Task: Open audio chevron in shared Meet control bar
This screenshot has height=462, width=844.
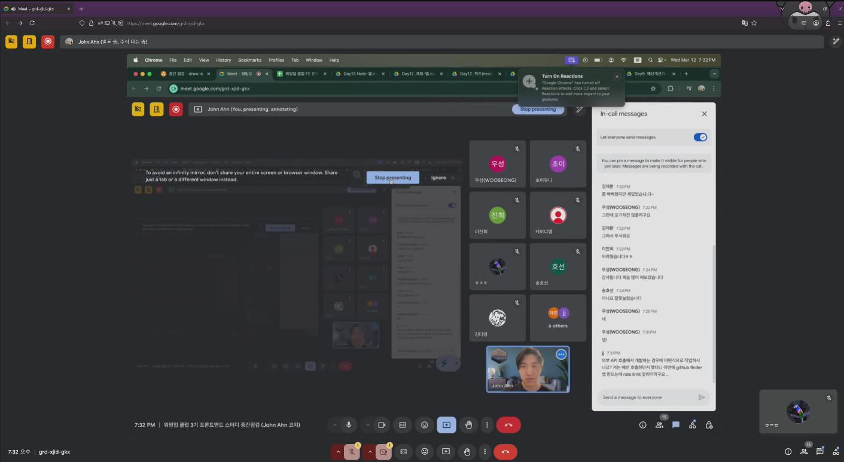Action: pyautogui.click(x=334, y=425)
